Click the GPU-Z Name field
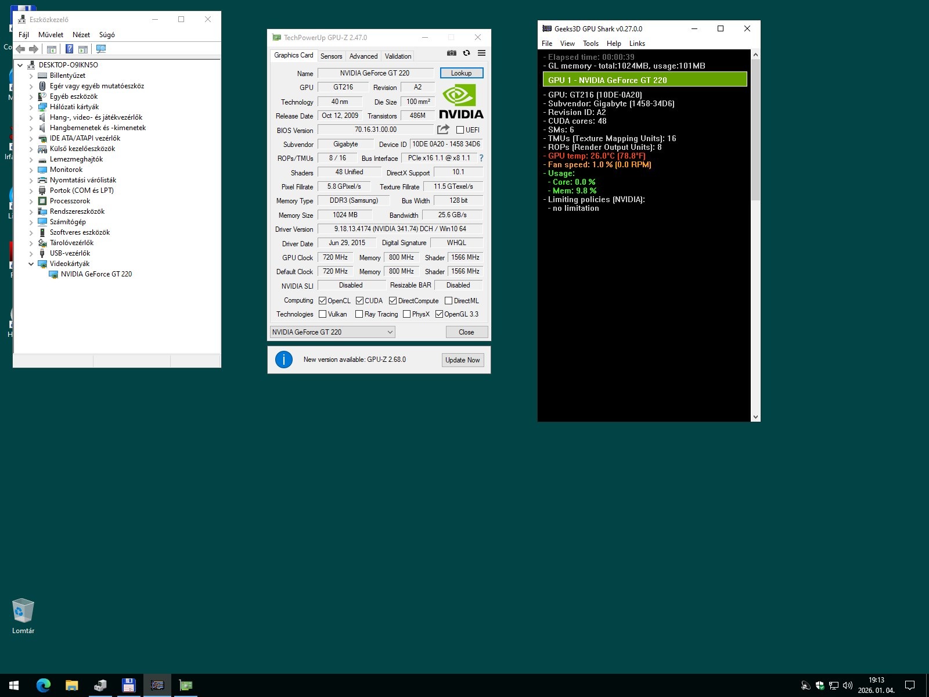Viewport: 929px width, 697px height. tap(375, 73)
